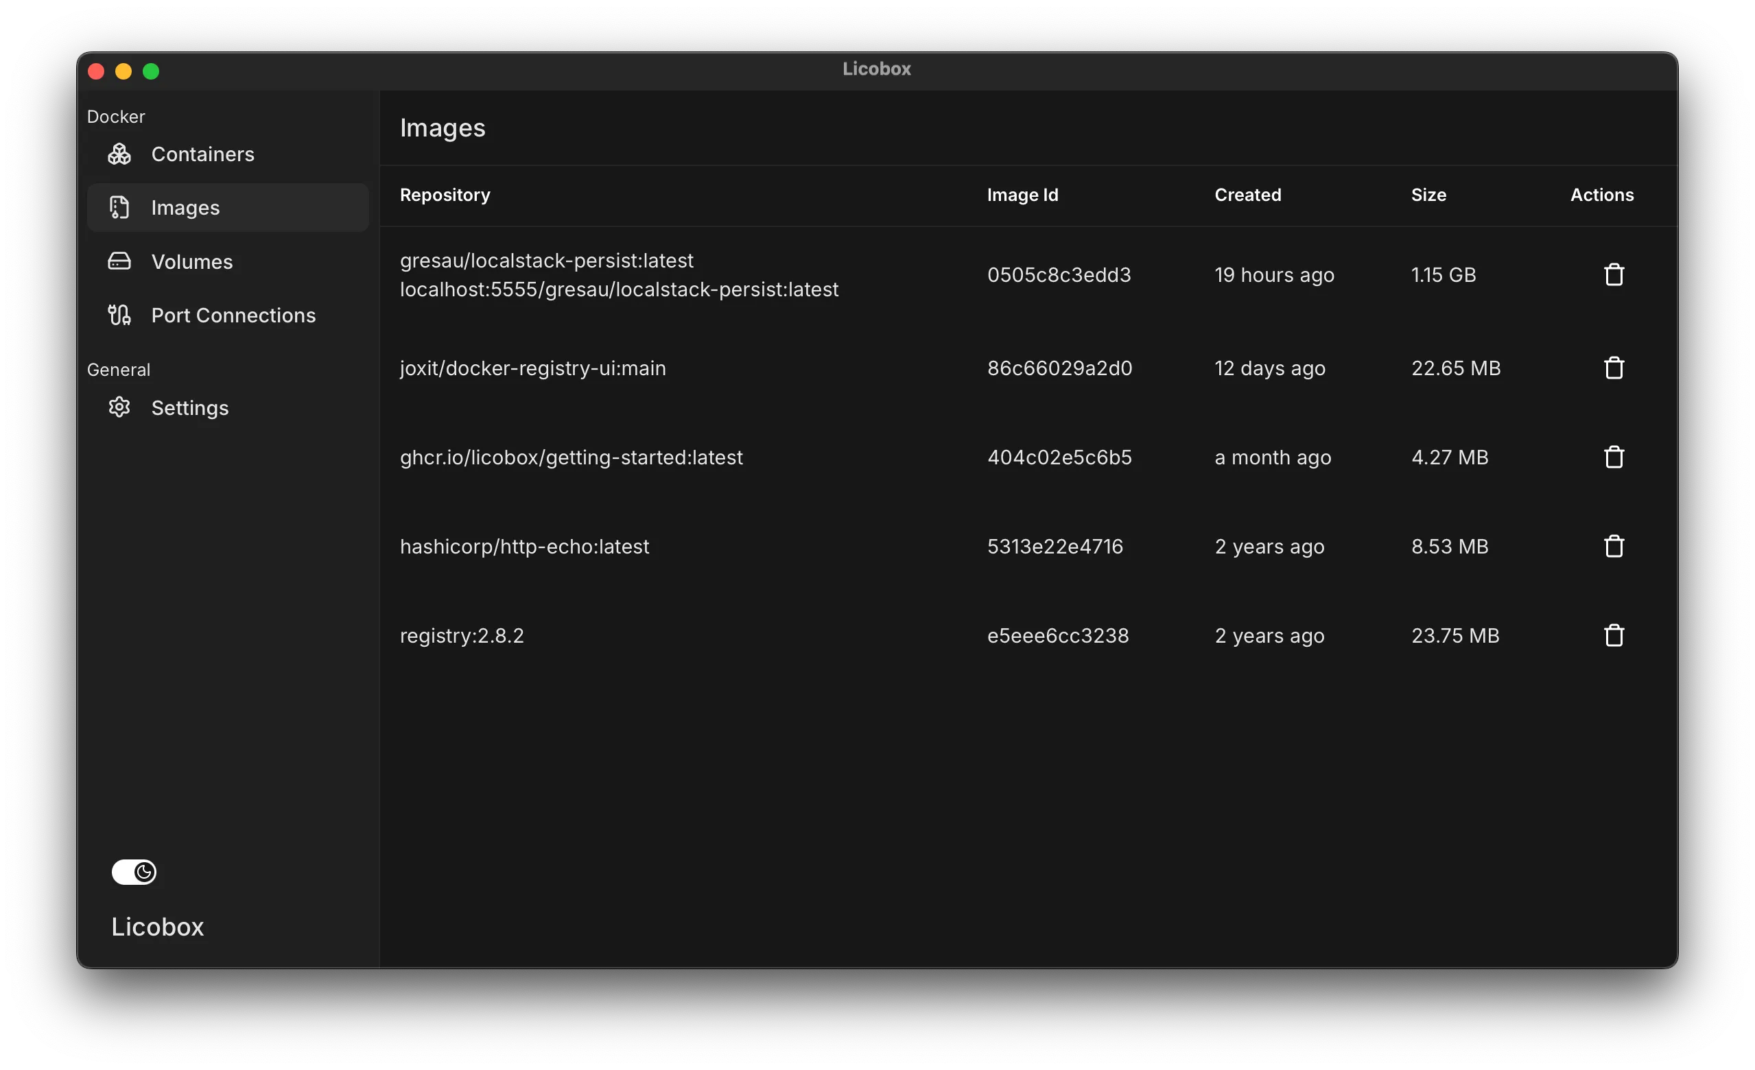Delete the registry:2.8.2 image
The height and width of the screenshot is (1070, 1755).
(1613, 635)
